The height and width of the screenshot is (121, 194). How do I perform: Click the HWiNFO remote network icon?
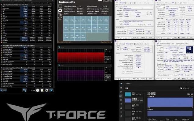click(24, 90)
